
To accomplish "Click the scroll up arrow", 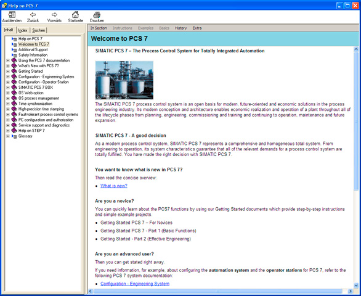I will [x=356, y=49].
